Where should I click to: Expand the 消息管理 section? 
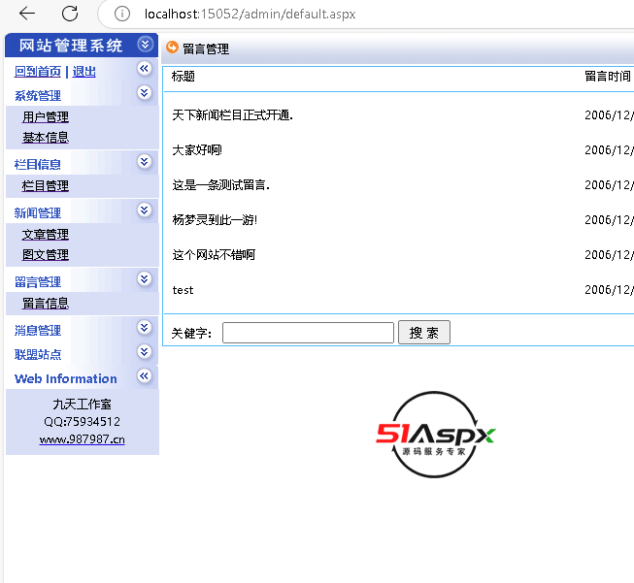coord(145,328)
